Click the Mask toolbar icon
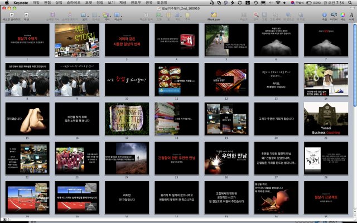357x223 pixels. (244, 15)
